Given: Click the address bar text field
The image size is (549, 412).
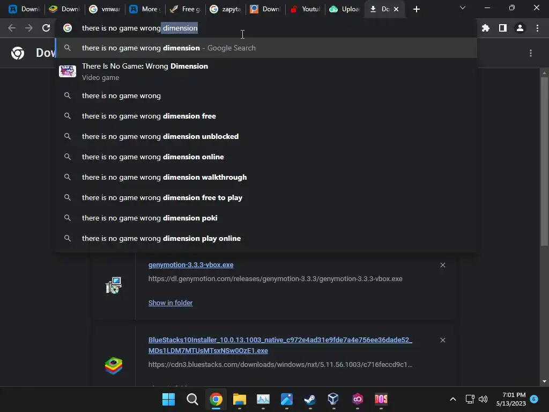Looking at the screenshot, I should pyautogui.click(x=266, y=28).
